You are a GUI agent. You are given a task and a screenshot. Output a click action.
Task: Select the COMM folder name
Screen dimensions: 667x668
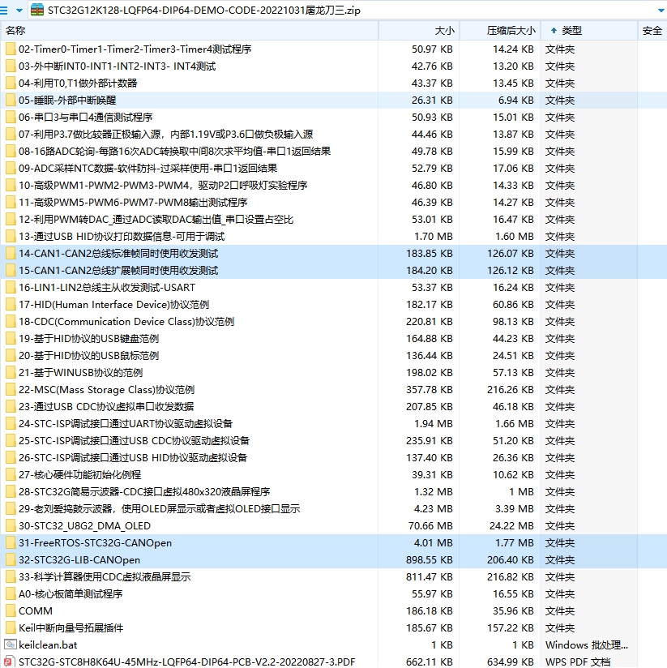[x=36, y=611]
